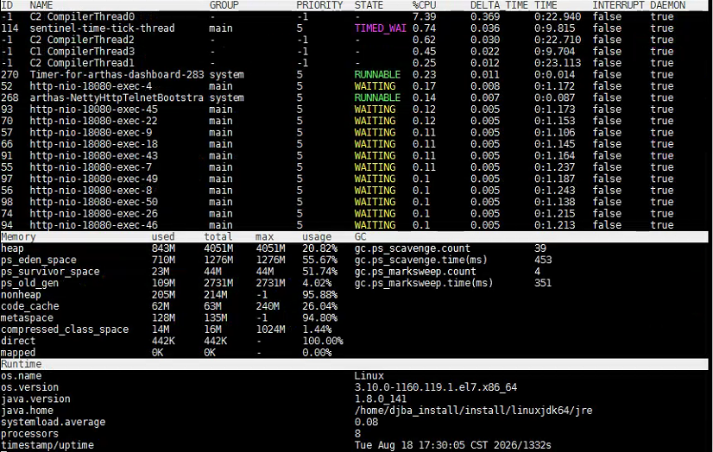Click the %CPU column header
The width and height of the screenshot is (713, 452).
tap(424, 5)
